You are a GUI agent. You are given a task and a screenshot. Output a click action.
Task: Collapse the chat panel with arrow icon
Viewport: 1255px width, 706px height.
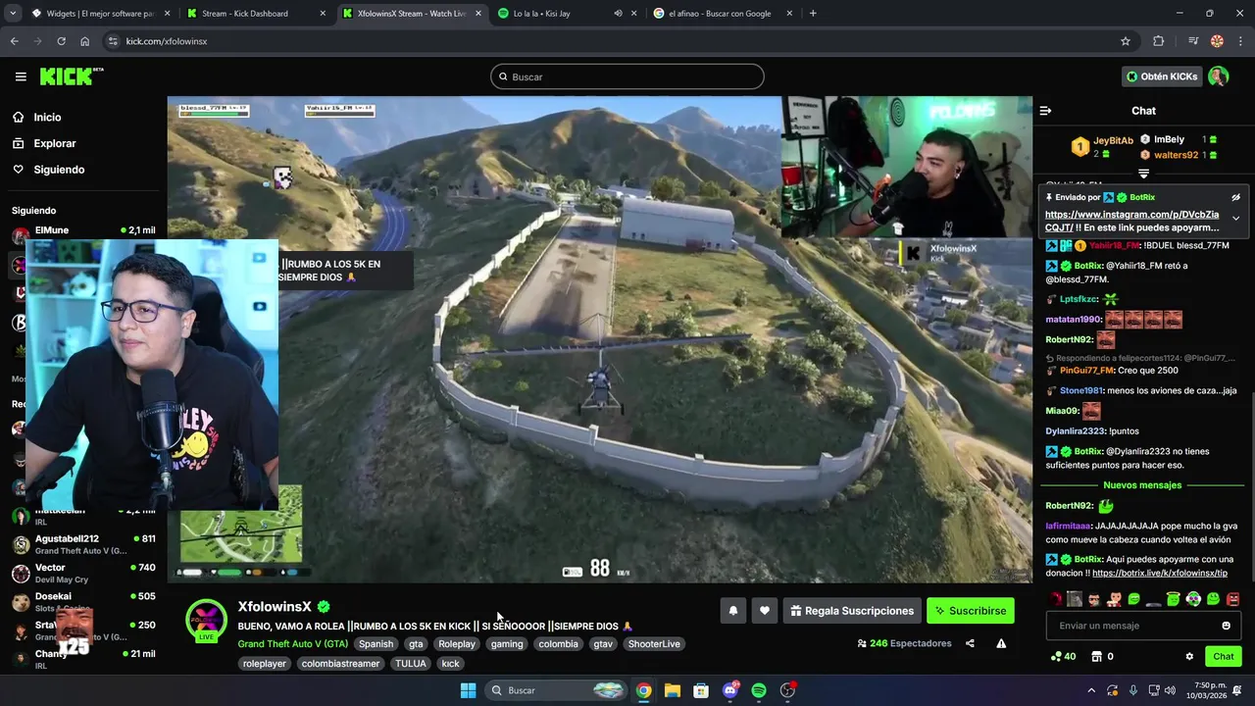point(1045,111)
